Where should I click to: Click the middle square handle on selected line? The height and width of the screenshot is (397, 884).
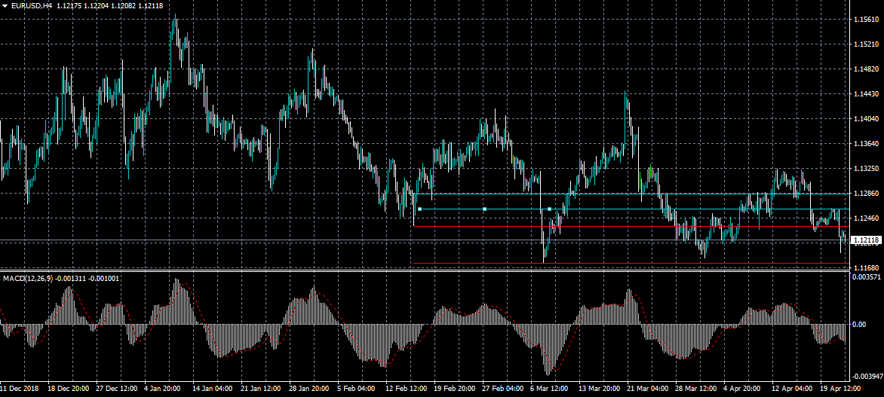[x=485, y=209]
